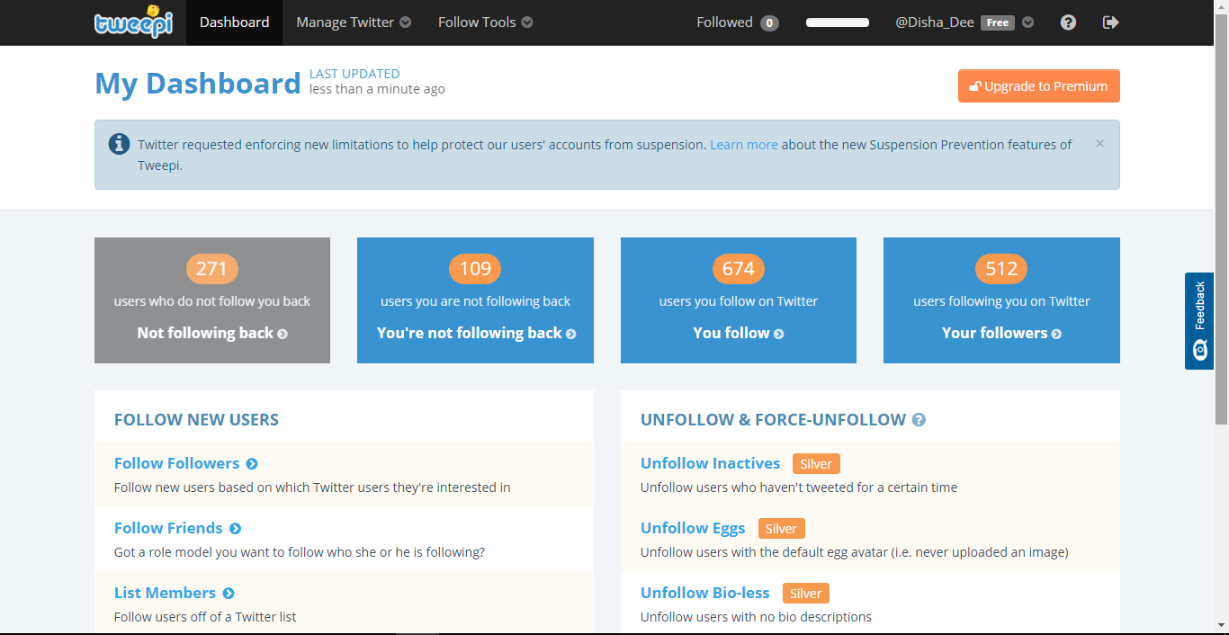The height and width of the screenshot is (635, 1229).
Task: Click 'Follow users off of a Twitter list' text
Action: (x=205, y=617)
